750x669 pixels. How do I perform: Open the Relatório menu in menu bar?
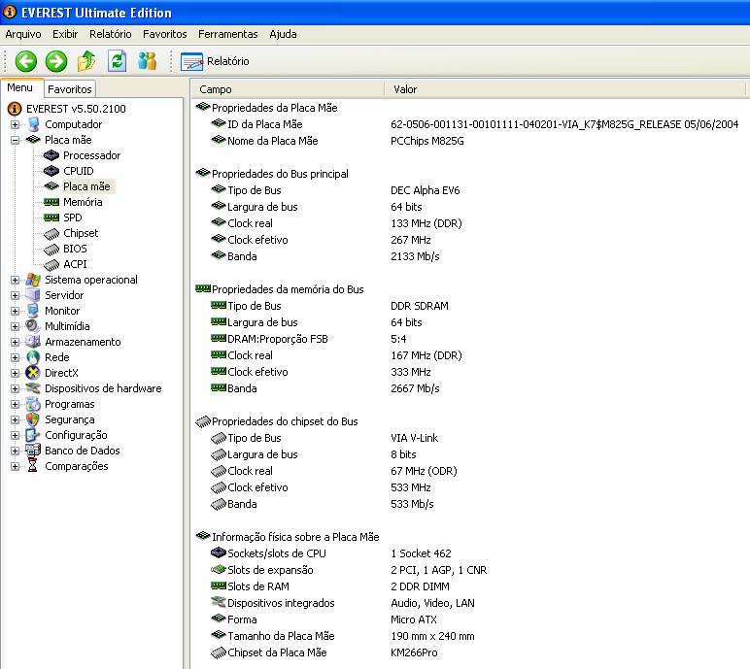pos(110,34)
